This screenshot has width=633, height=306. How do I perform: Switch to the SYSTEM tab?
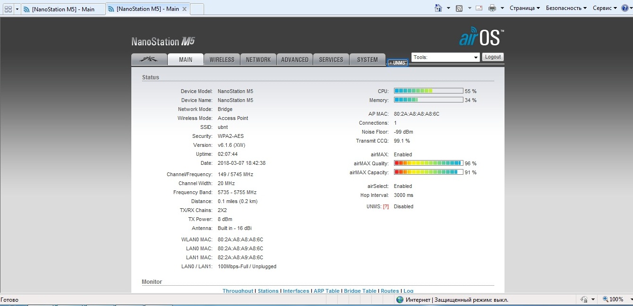coord(368,59)
